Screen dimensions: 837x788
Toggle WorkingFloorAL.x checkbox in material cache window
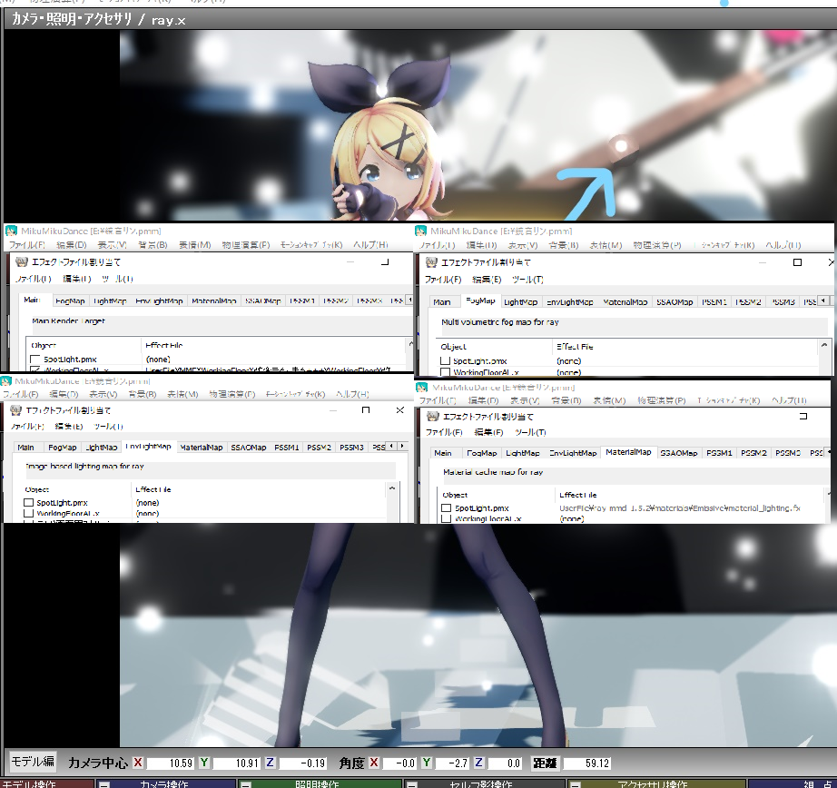[x=447, y=518]
